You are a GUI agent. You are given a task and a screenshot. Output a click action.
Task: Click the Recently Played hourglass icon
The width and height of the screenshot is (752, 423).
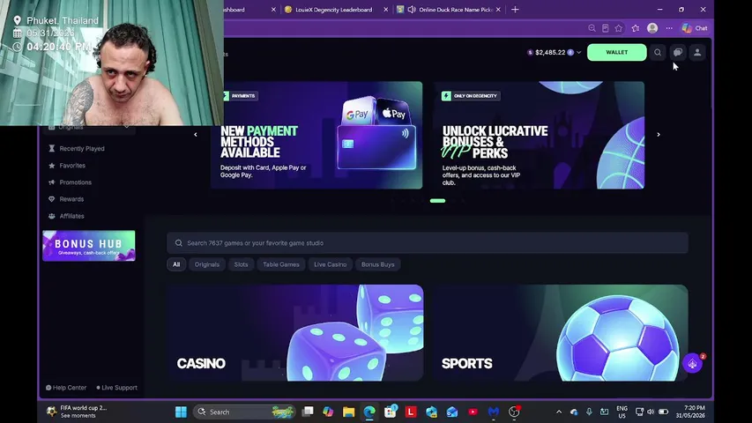pyautogui.click(x=51, y=149)
